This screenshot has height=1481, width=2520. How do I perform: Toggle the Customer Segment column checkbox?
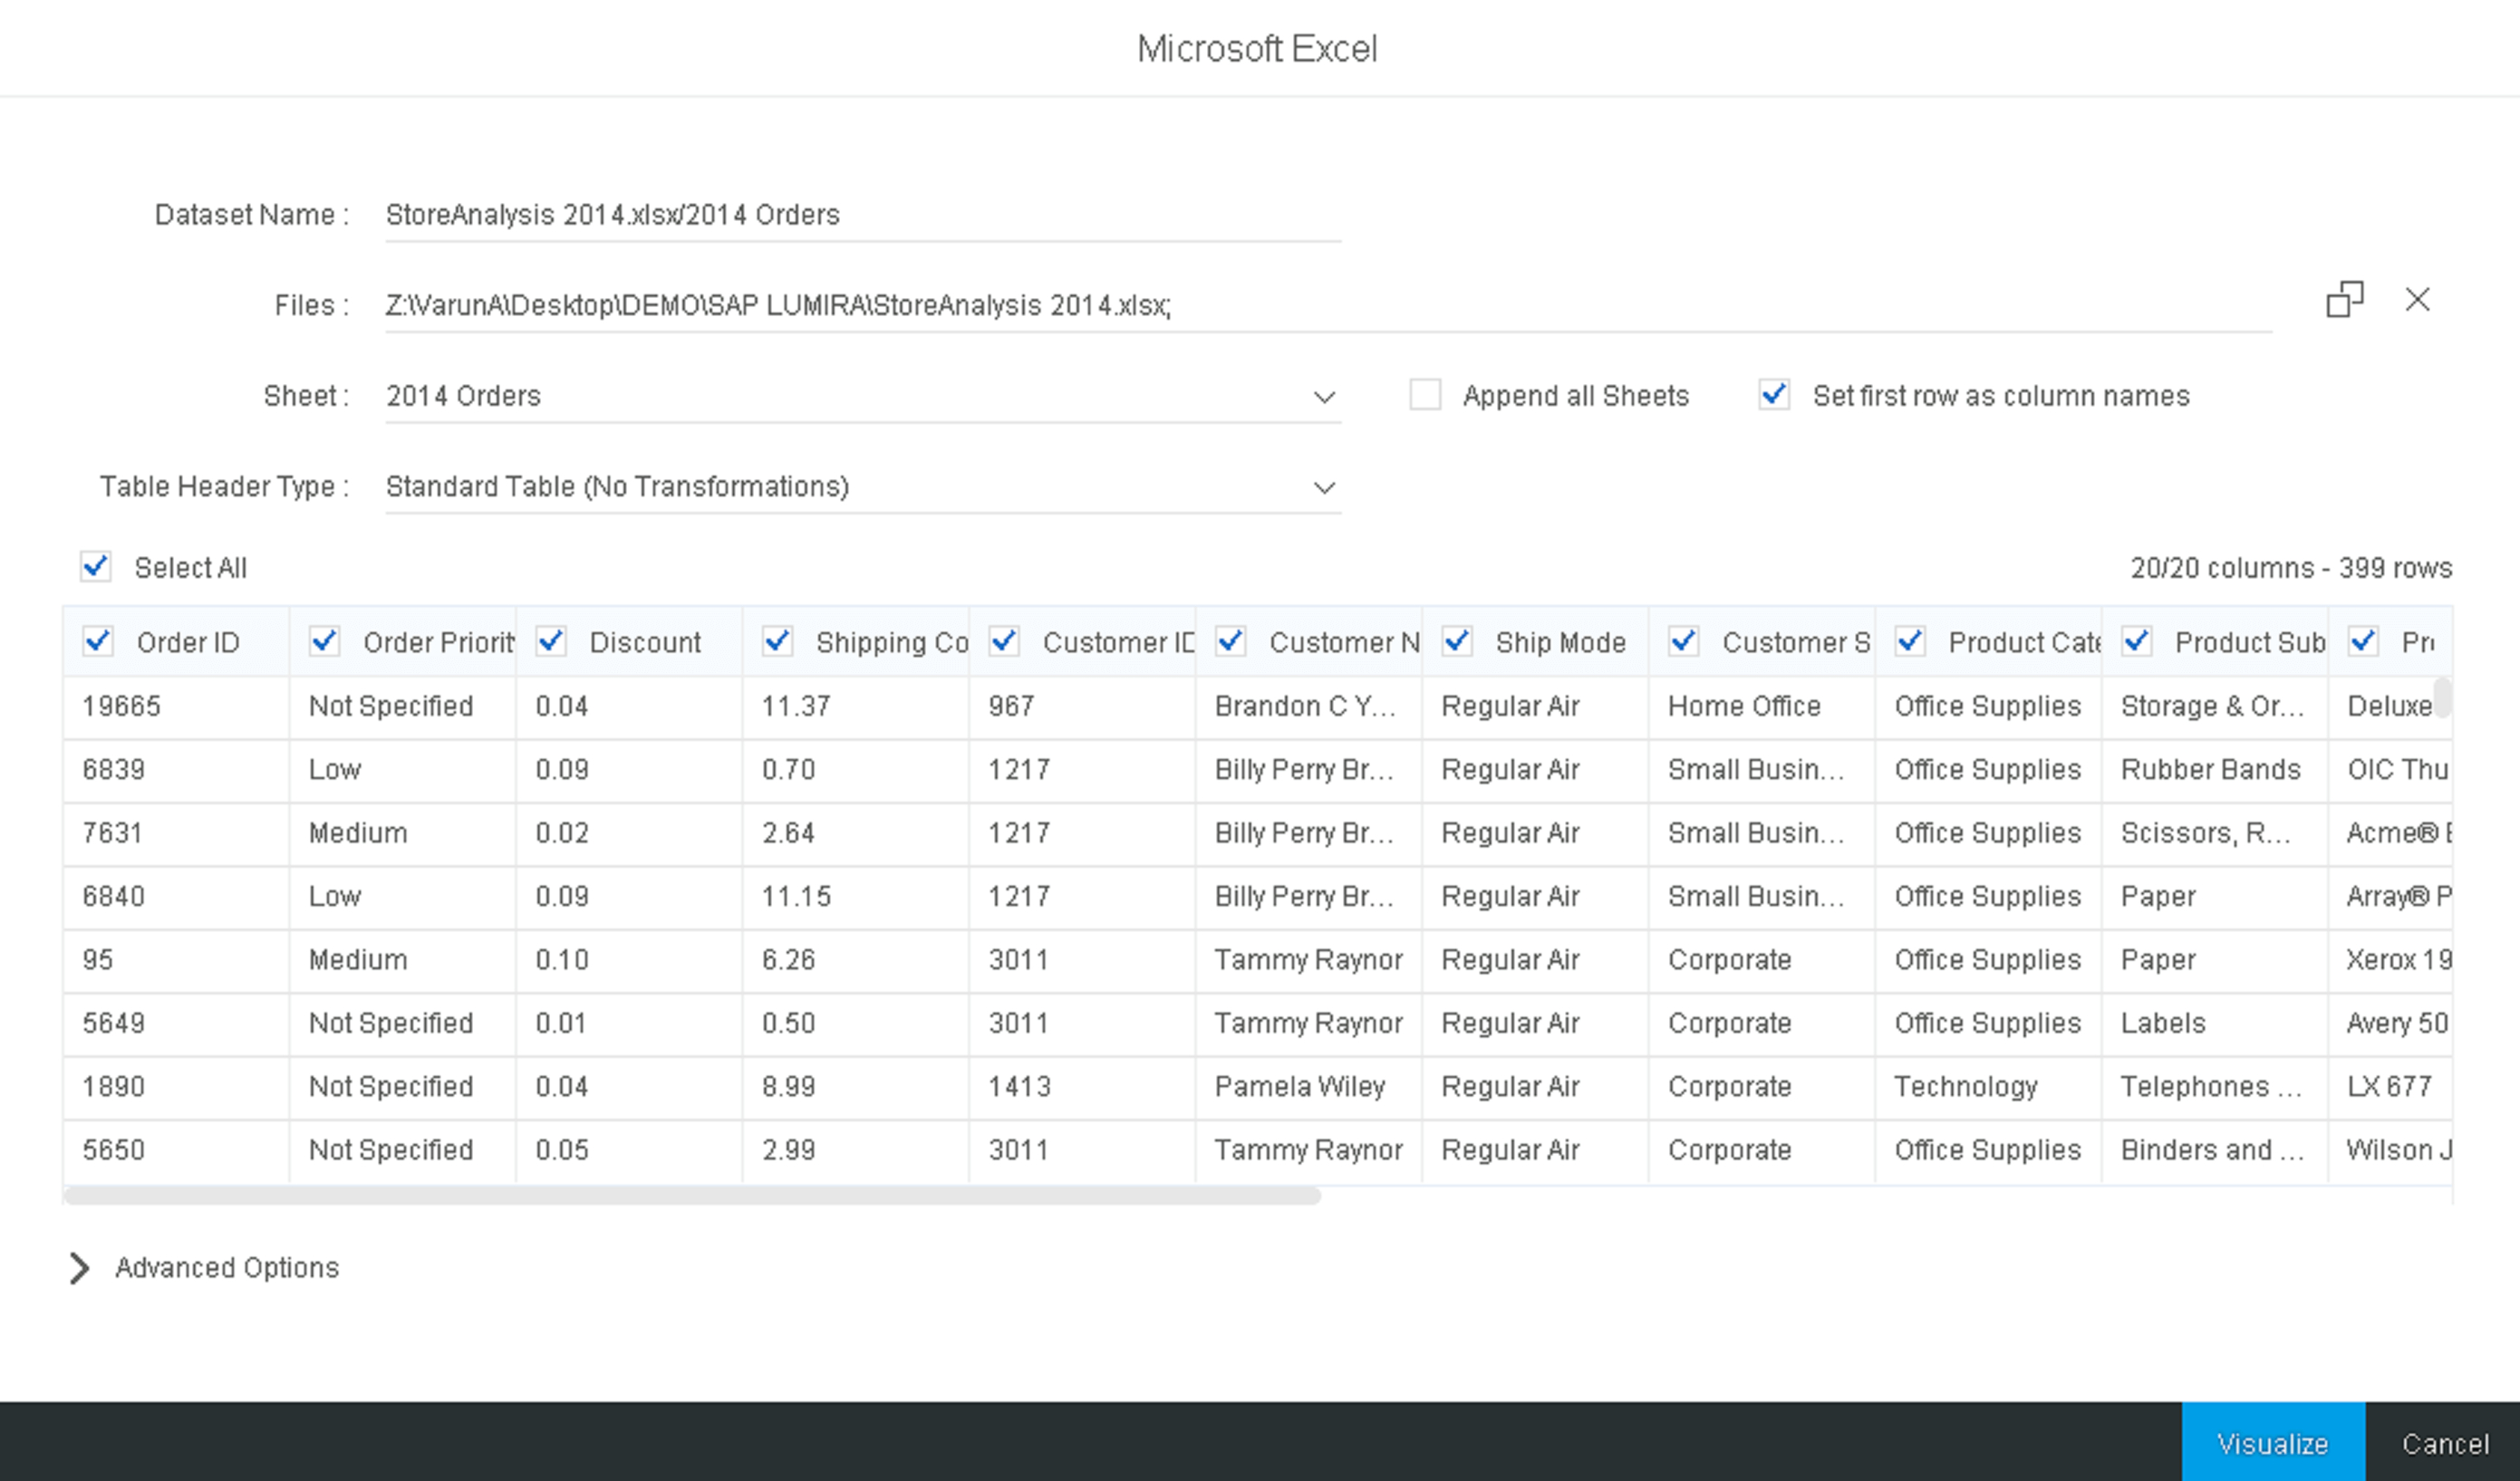(x=1684, y=641)
